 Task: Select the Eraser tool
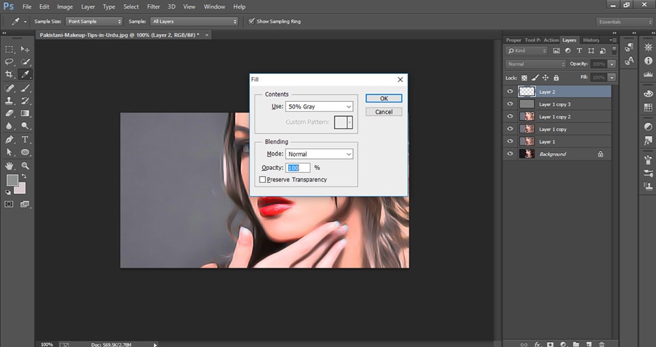pos(10,113)
